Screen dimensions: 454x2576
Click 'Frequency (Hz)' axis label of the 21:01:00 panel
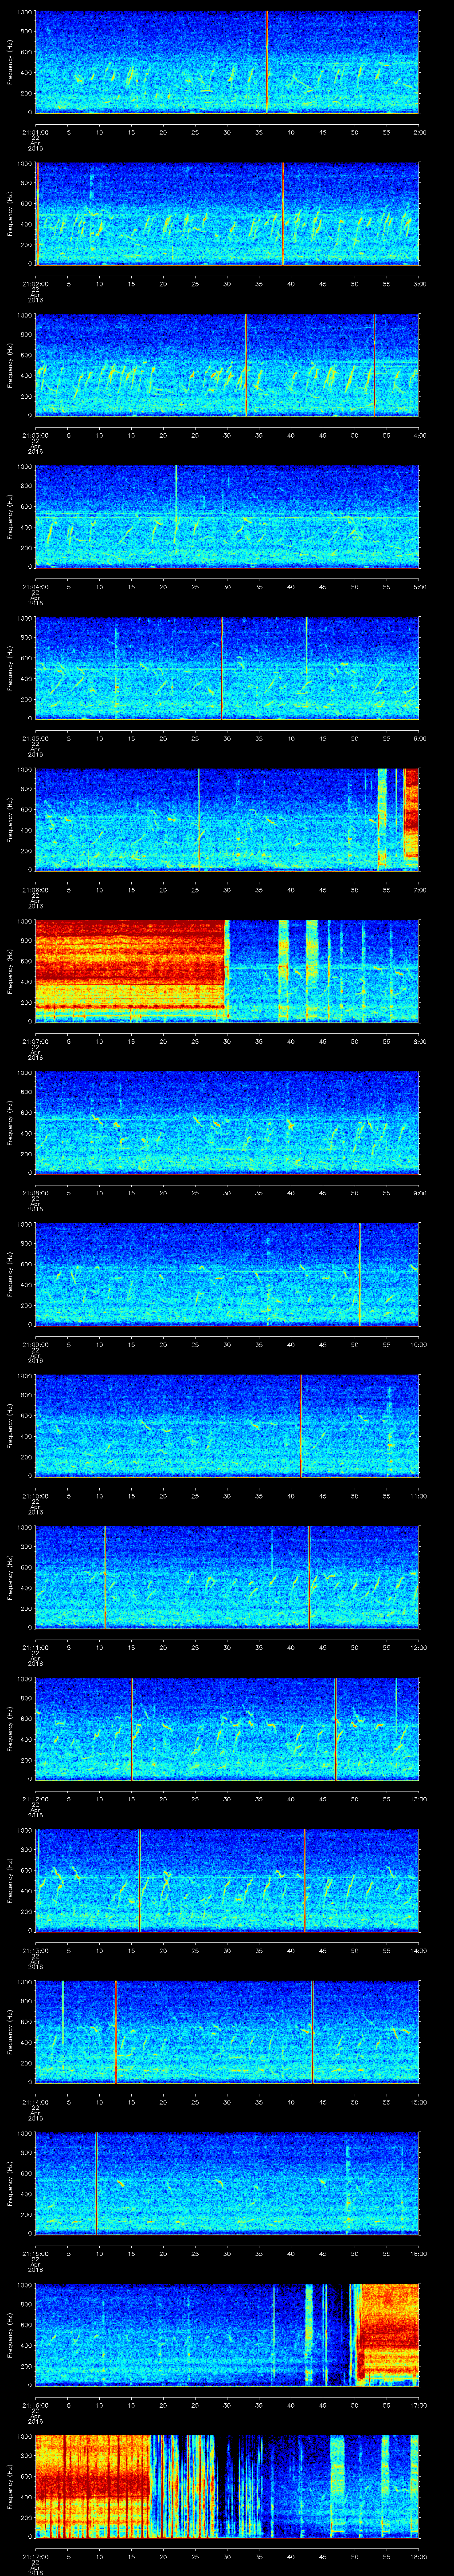point(10,62)
